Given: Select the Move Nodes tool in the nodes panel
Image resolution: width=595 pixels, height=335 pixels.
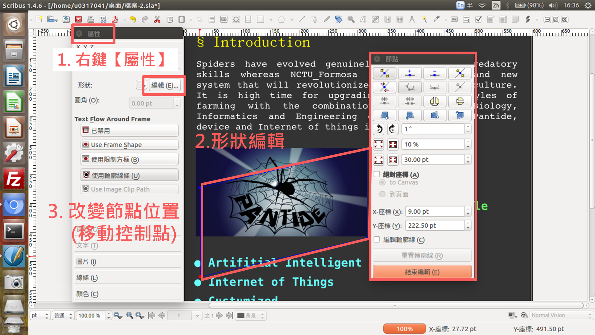Looking at the screenshot, I should point(384,73).
